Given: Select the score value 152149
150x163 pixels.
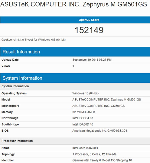Looking at the screenshot, I should click(x=89, y=30).
